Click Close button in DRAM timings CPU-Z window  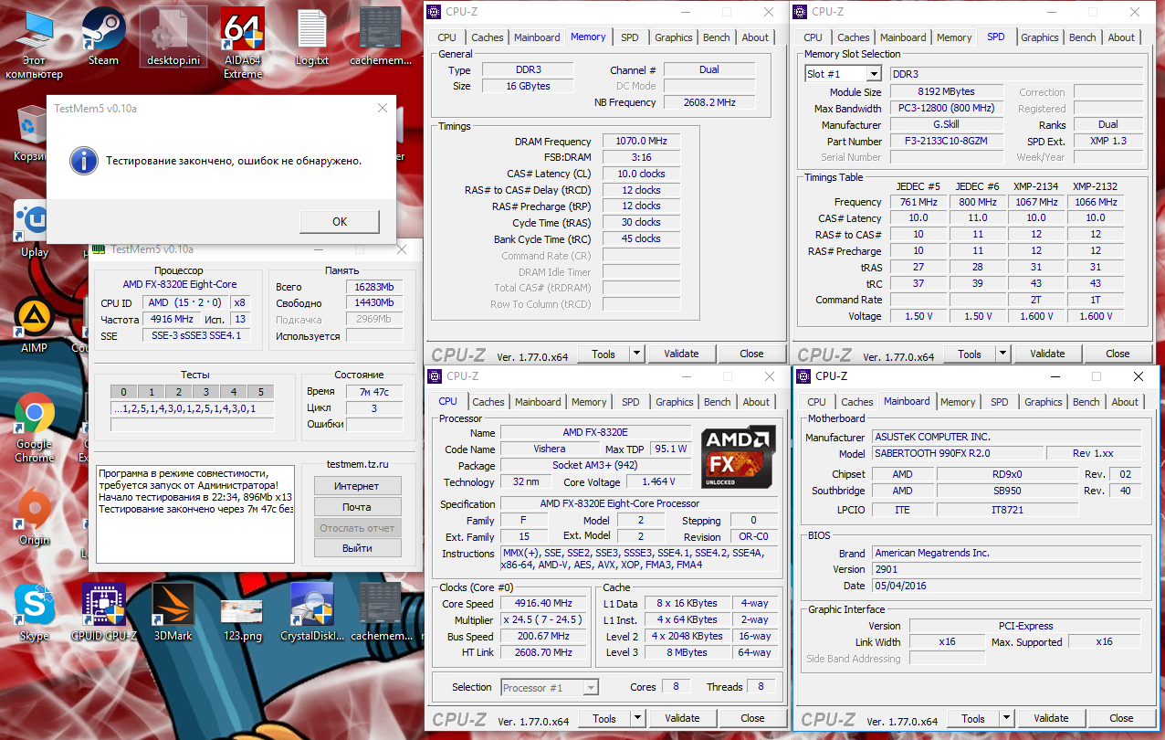[x=751, y=354]
